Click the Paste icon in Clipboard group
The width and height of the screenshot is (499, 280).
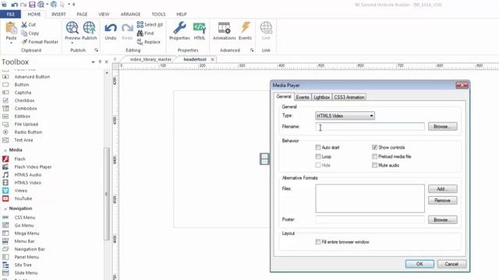point(11,28)
